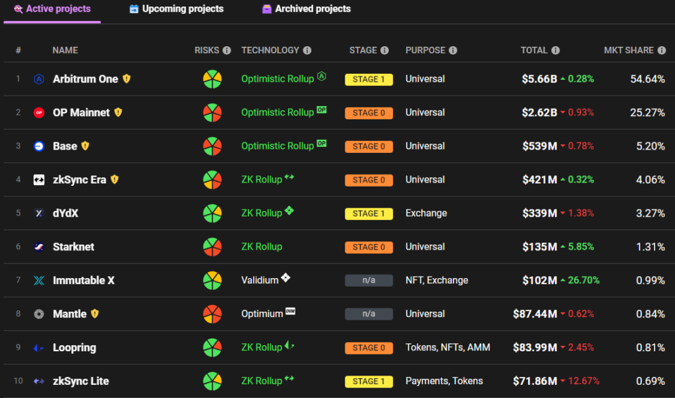This screenshot has height=398, width=675.
Task: Click the OP Mainnet red logo icon
Action: (39, 113)
